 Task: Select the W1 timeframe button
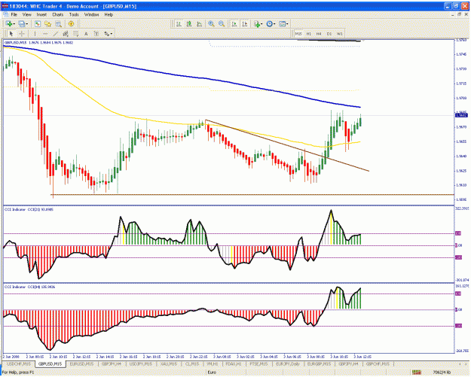(x=340, y=34)
